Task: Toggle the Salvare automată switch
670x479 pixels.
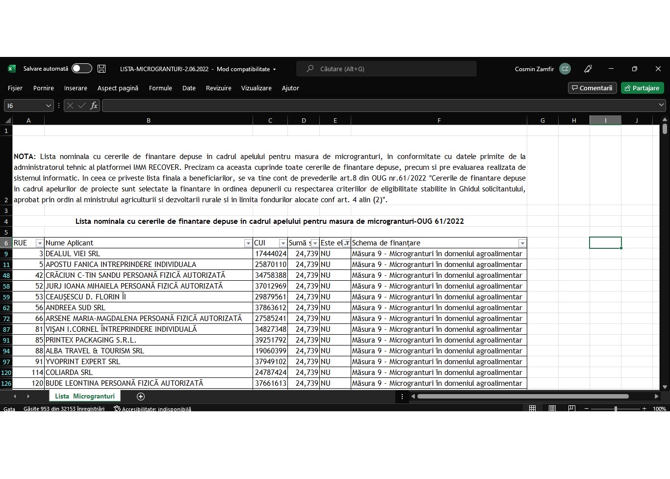Action: coord(81,69)
